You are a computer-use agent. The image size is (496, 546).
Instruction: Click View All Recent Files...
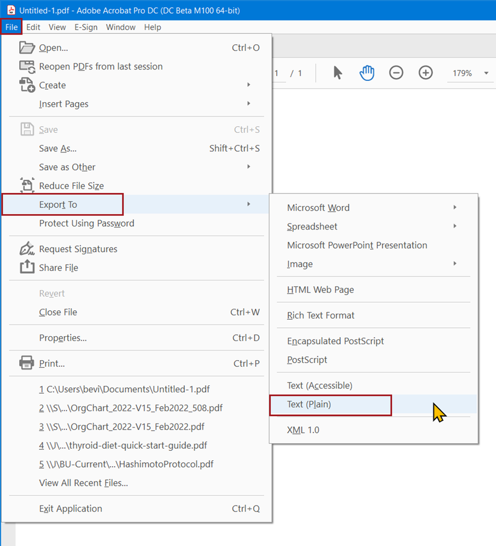(x=84, y=483)
